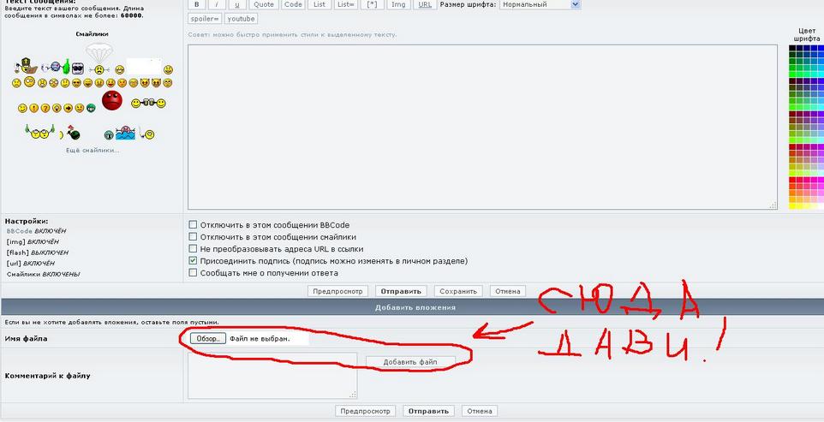
Task: Click the Quote BBCode button
Action: pyautogui.click(x=264, y=4)
